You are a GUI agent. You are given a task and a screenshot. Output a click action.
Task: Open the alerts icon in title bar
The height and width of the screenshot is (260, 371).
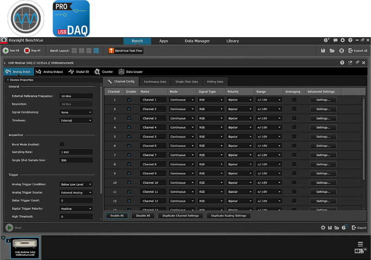326,40
